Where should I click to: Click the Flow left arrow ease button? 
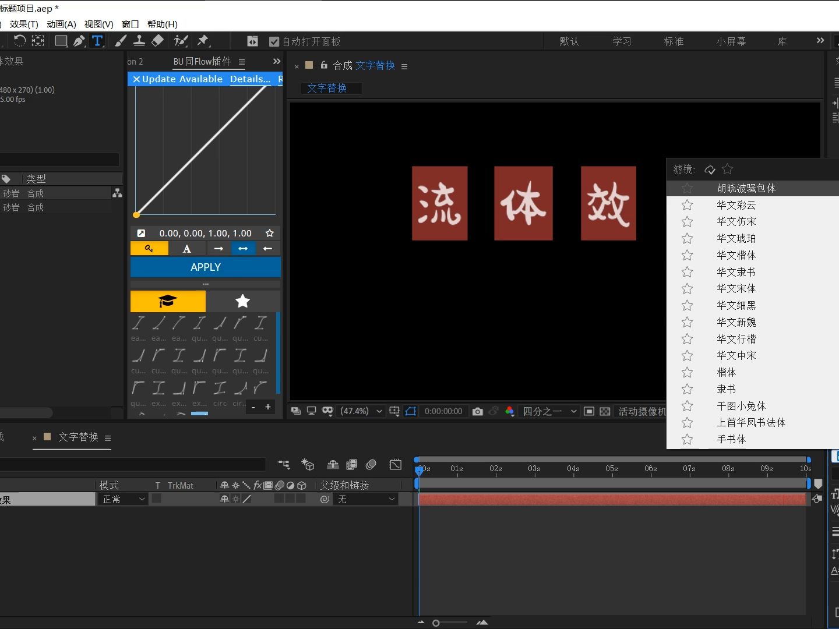[268, 249]
